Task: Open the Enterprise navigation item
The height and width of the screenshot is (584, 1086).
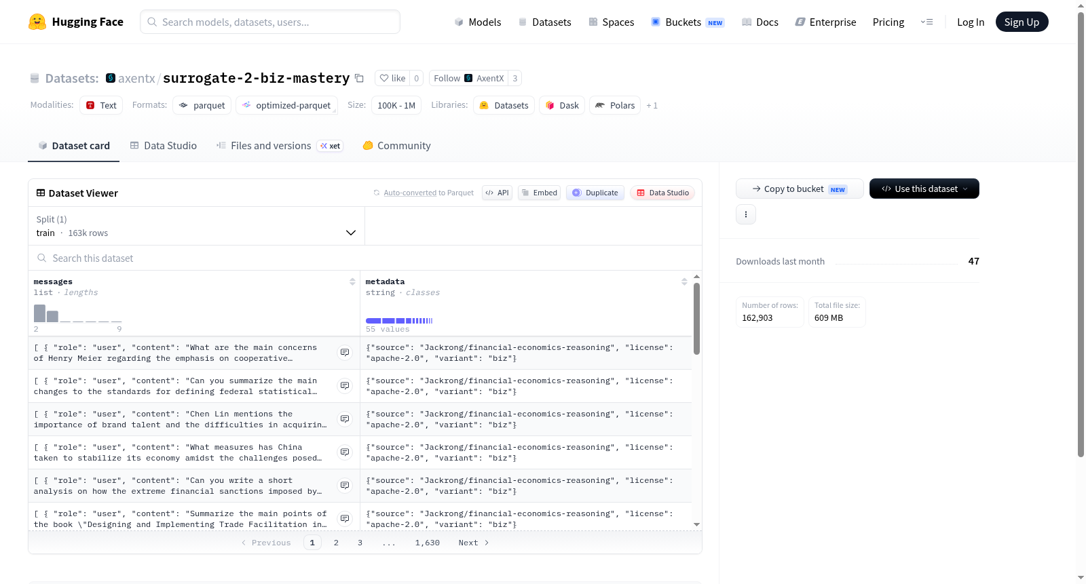Action: point(825,22)
